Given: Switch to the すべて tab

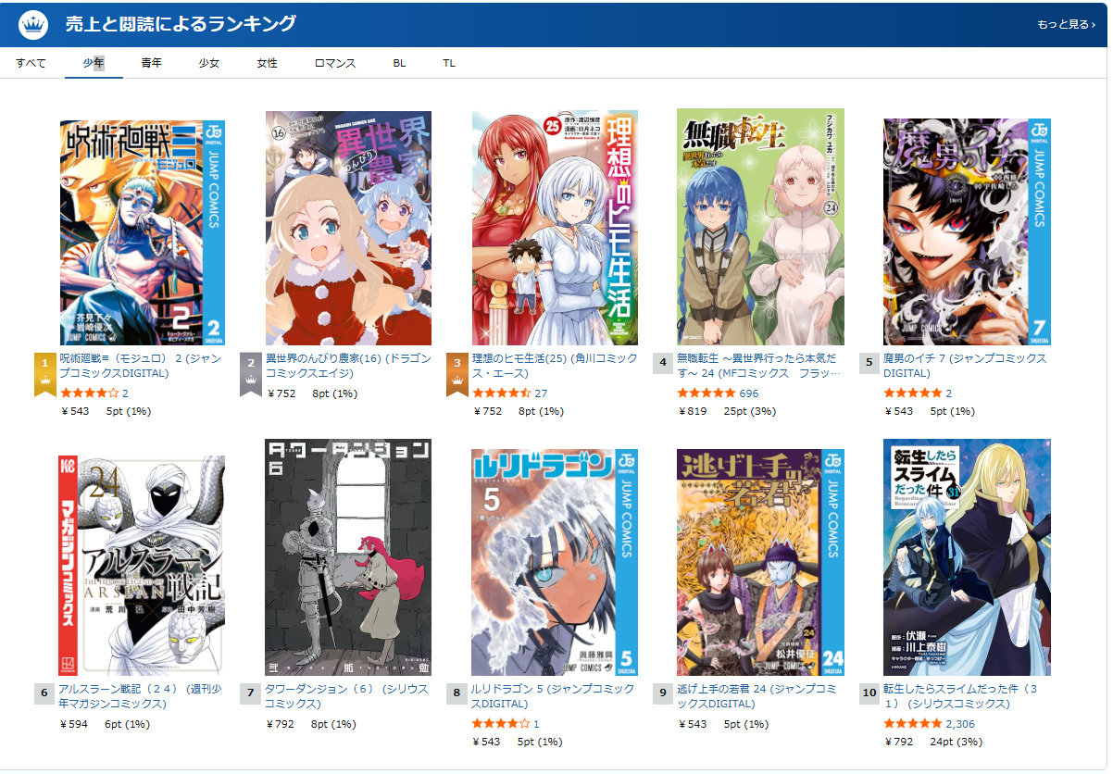Looking at the screenshot, I should [x=31, y=63].
